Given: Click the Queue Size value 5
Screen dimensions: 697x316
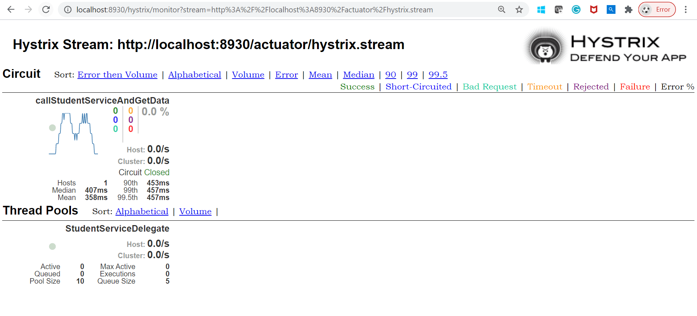Looking at the screenshot, I should 167,281.
